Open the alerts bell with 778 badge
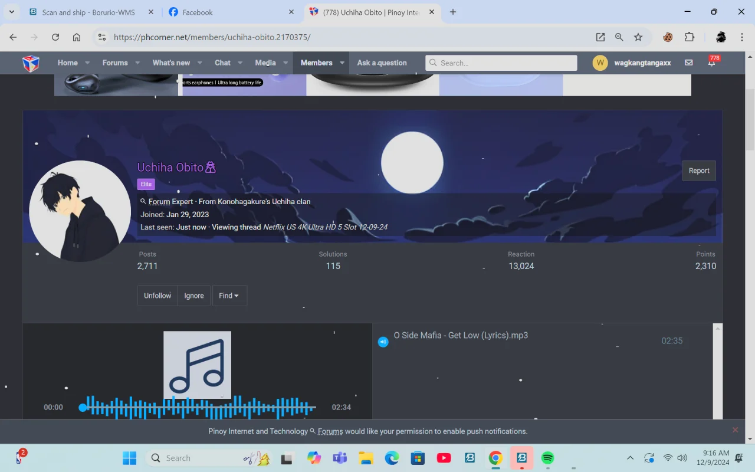This screenshot has width=755, height=472. (711, 63)
